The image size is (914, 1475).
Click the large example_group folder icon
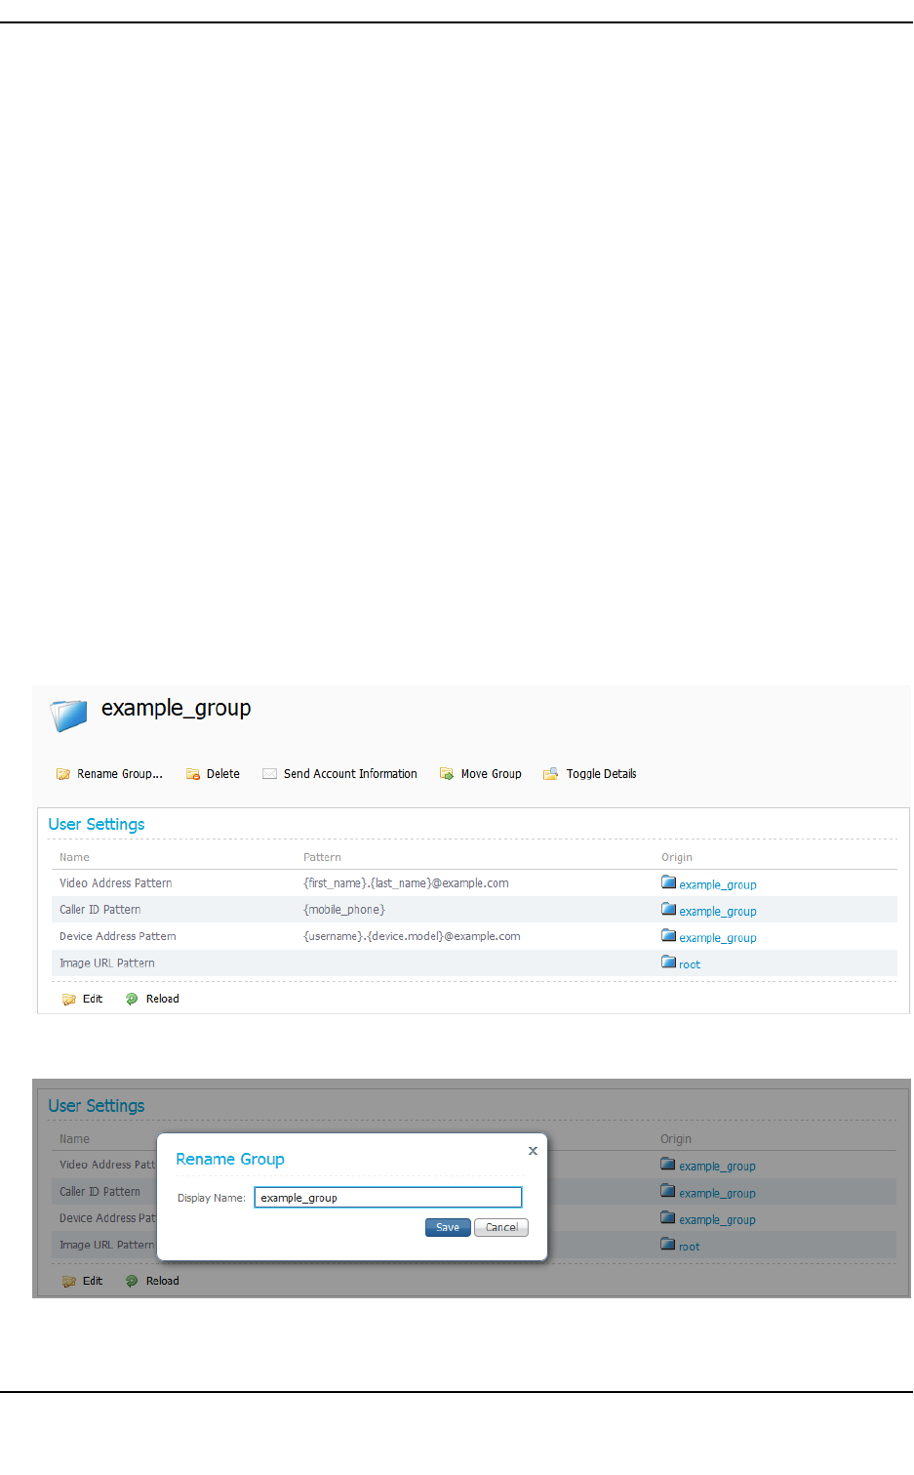[x=69, y=716]
